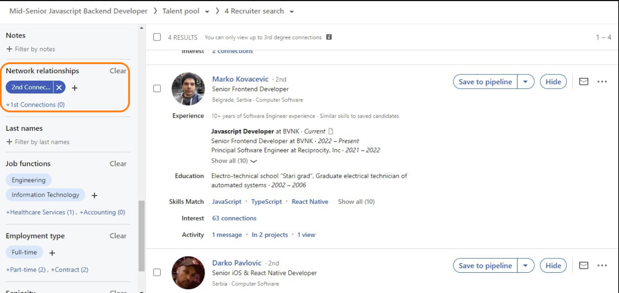Open the note icon next to Current position
The height and width of the screenshot is (293, 619).
[331, 131]
